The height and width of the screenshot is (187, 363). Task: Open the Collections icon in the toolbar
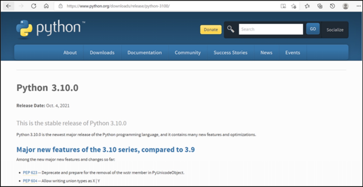pyautogui.click(x=320, y=6)
